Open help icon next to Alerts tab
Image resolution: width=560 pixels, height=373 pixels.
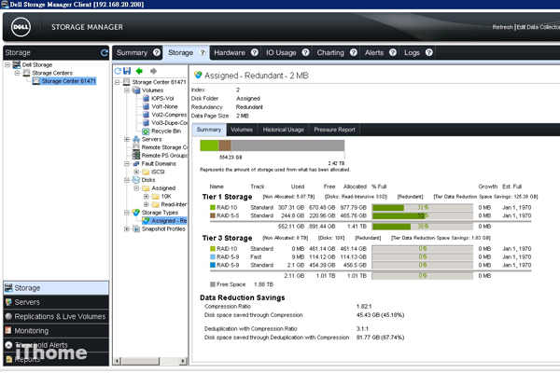pos(393,52)
